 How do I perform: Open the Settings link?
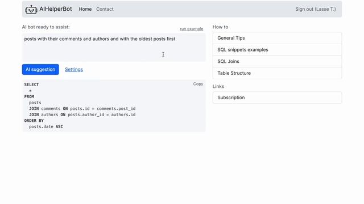[x=74, y=69]
